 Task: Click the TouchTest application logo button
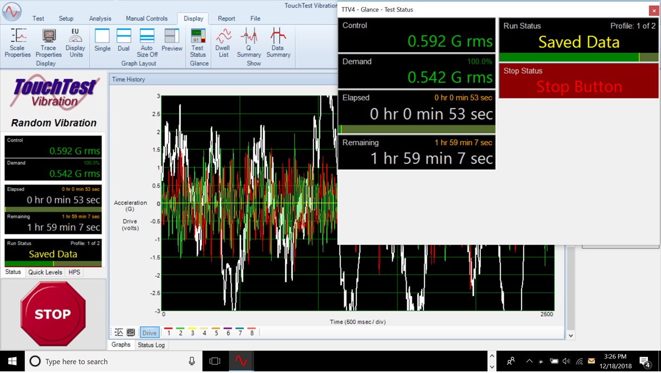tap(12, 11)
